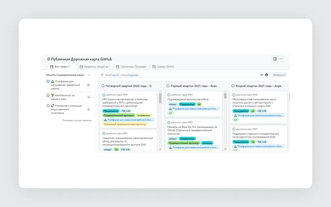Click the filter lines icon in the filter bar

coord(102,75)
